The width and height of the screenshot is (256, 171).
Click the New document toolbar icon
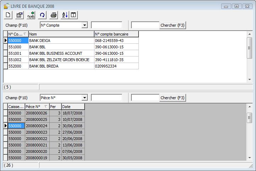[8, 15]
